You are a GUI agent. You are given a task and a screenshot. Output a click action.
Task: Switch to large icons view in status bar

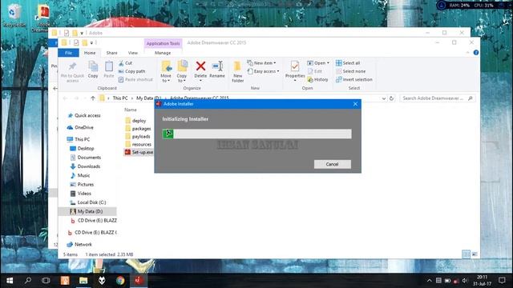point(475,254)
